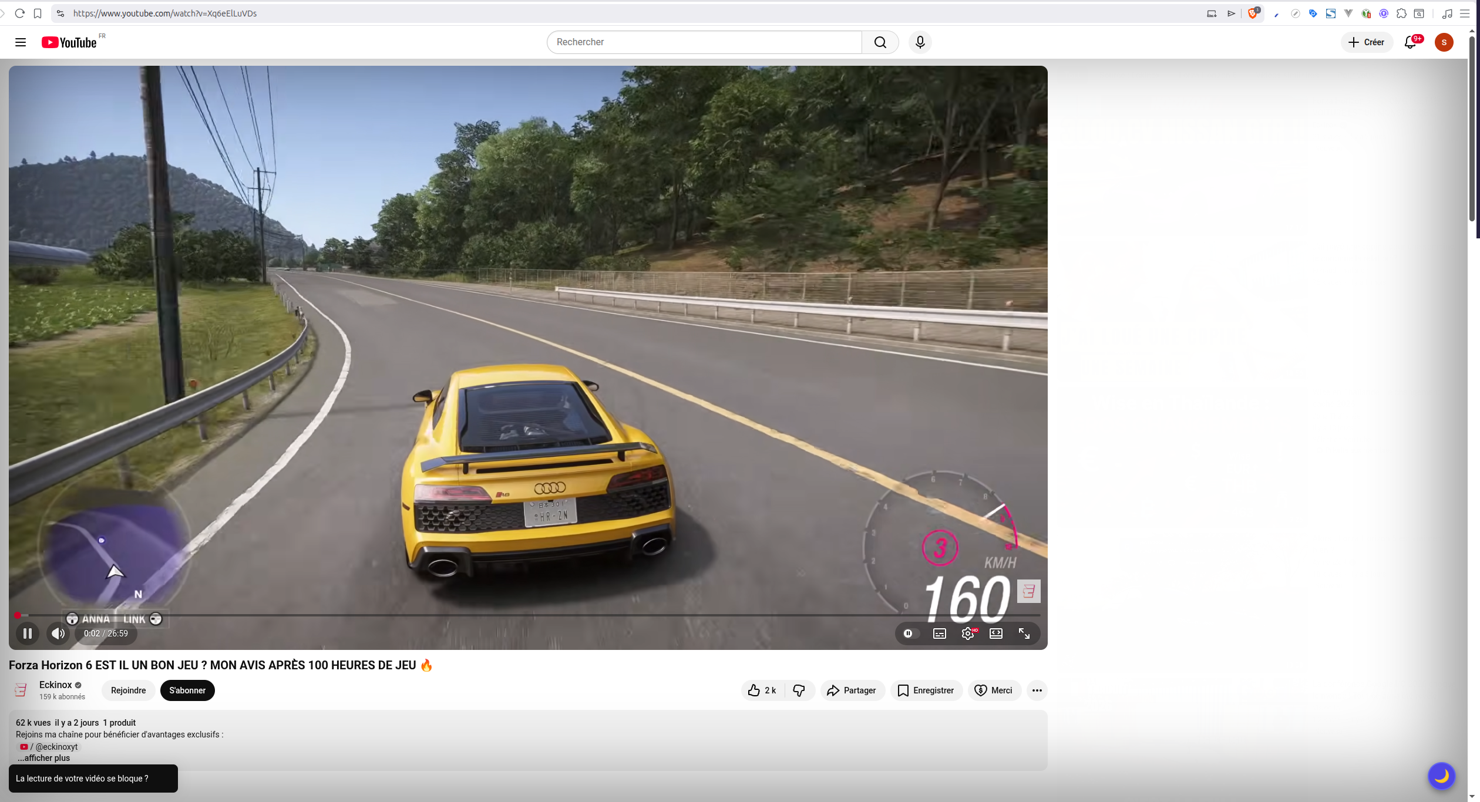Click the green extension with alert badge
1480x802 pixels.
click(1366, 13)
